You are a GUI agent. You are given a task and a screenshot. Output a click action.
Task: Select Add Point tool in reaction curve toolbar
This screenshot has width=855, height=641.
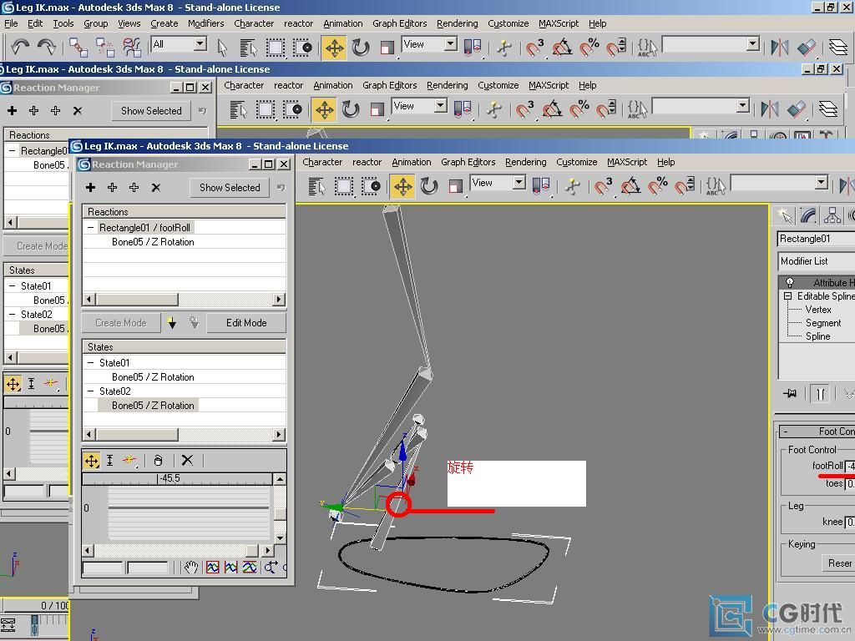(129, 461)
